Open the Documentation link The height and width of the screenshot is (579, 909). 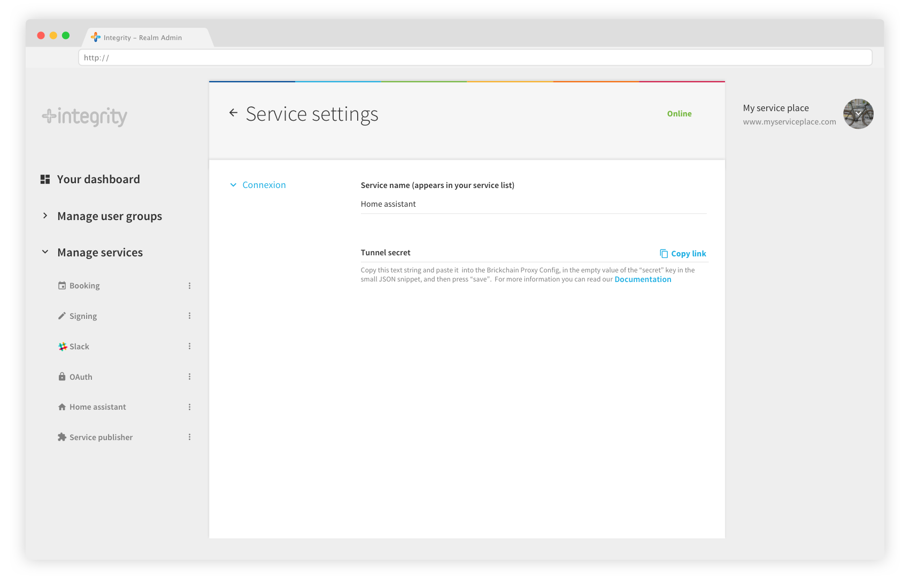click(643, 279)
